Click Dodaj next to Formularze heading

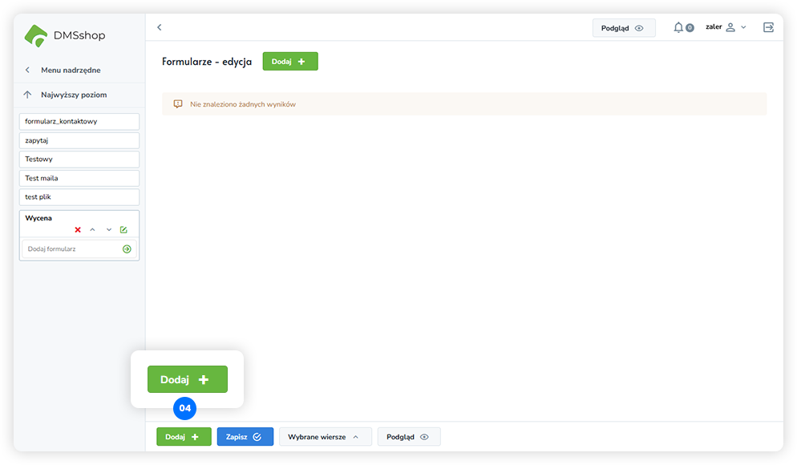[290, 62]
